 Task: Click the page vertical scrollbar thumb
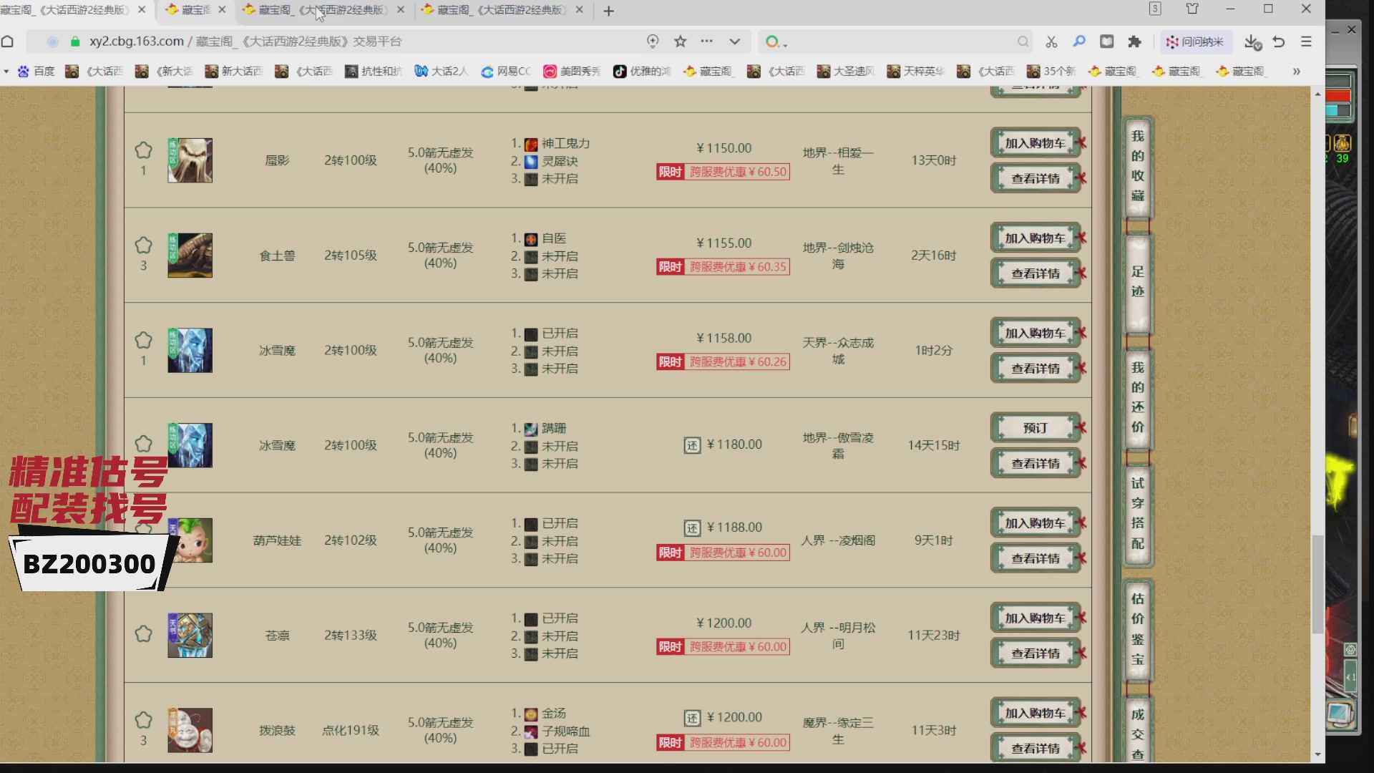pyautogui.click(x=1317, y=583)
